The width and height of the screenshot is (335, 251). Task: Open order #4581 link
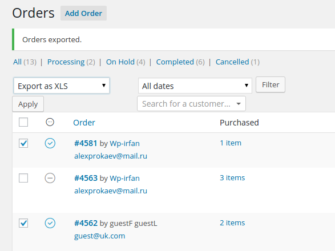pyautogui.click(x=86, y=143)
